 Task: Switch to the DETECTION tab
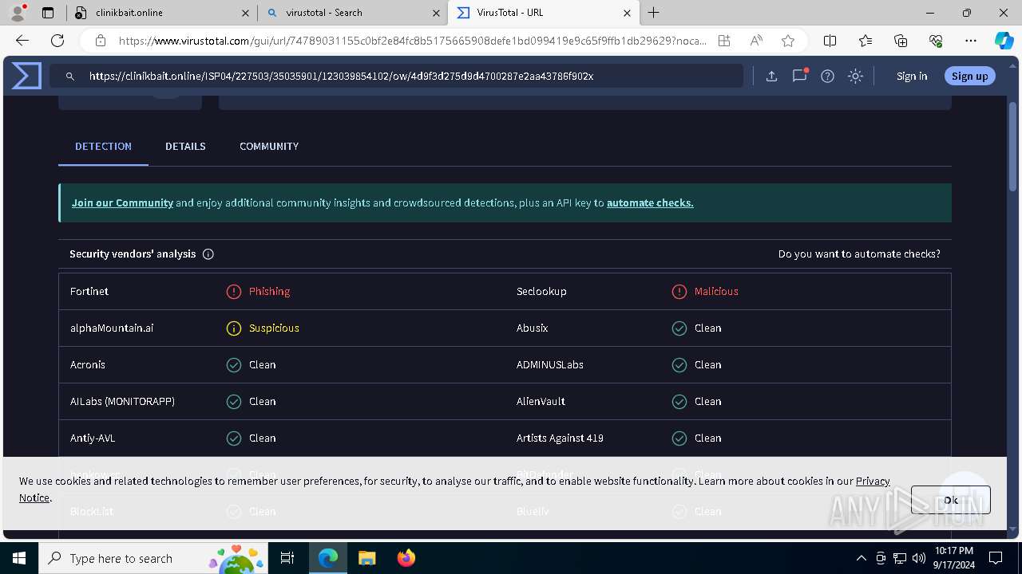click(103, 147)
